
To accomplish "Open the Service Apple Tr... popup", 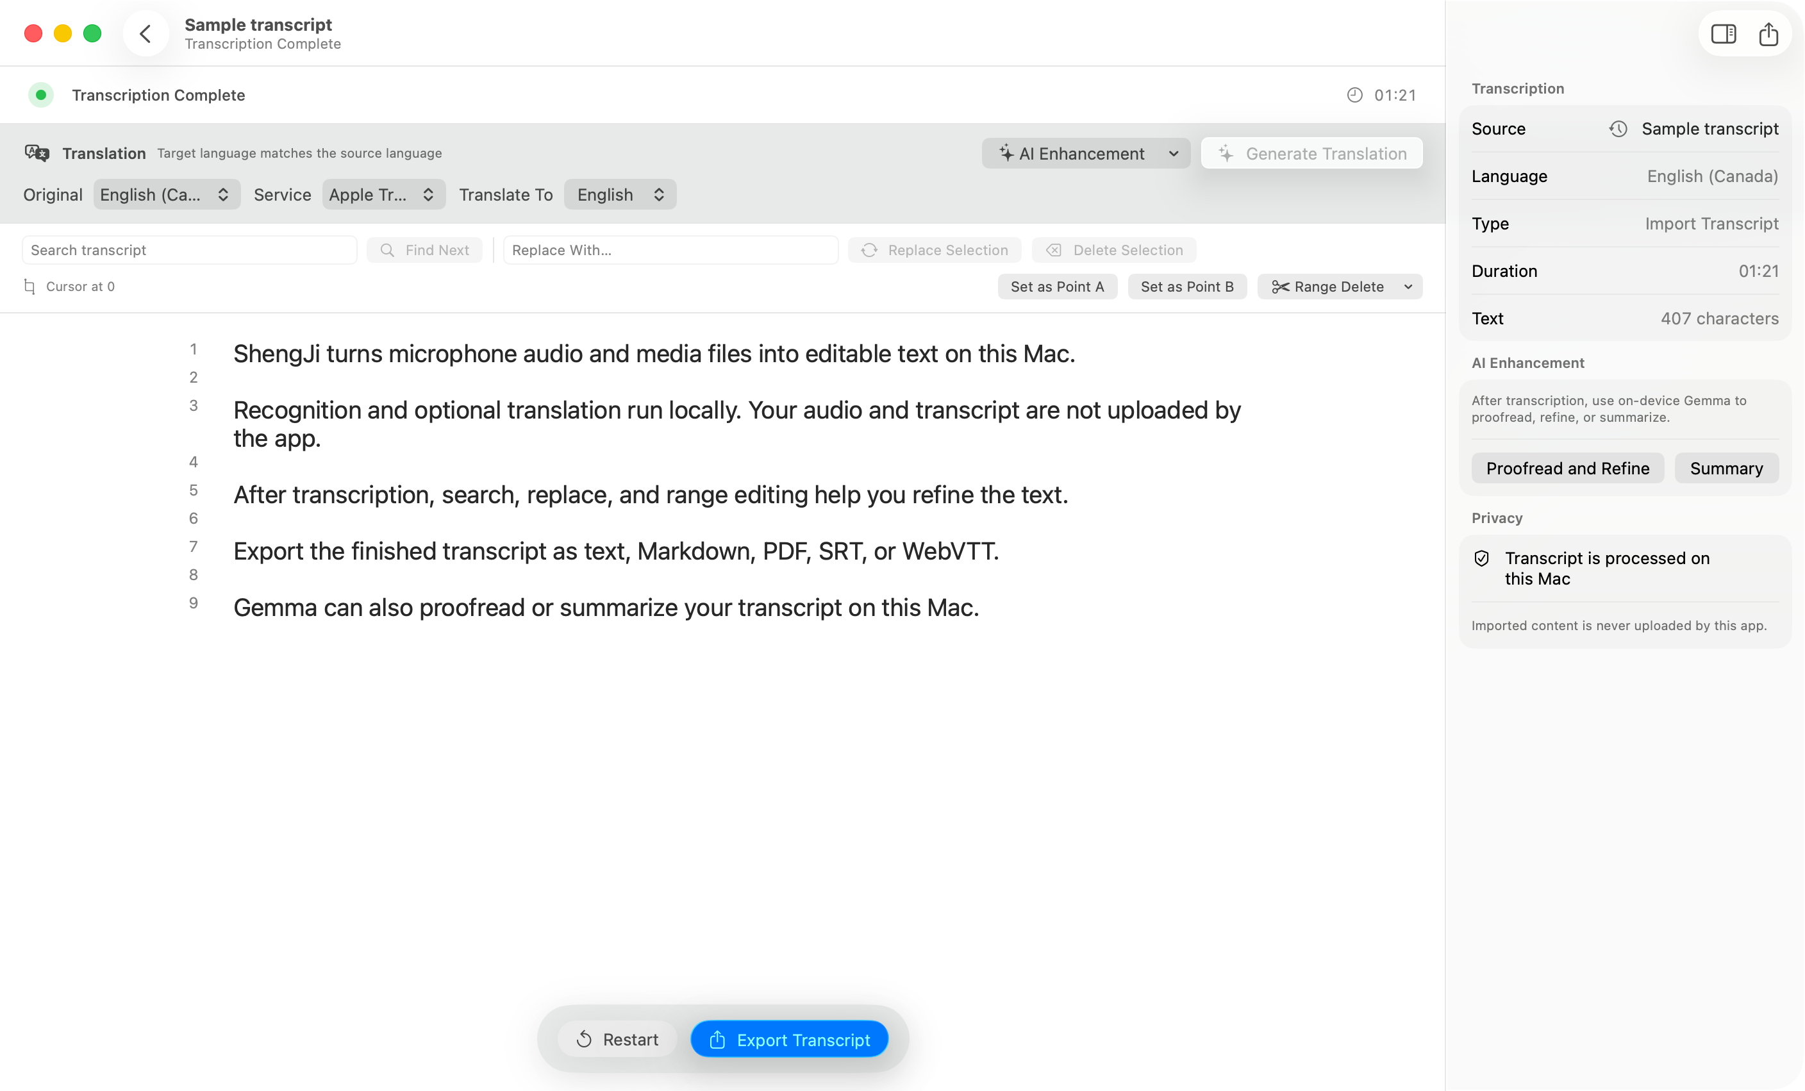I will pos(383,195).
